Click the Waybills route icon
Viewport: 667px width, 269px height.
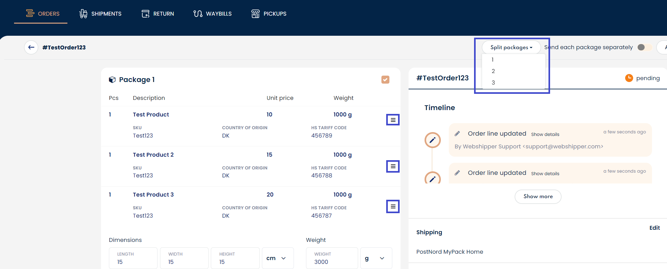coord(198,14)
